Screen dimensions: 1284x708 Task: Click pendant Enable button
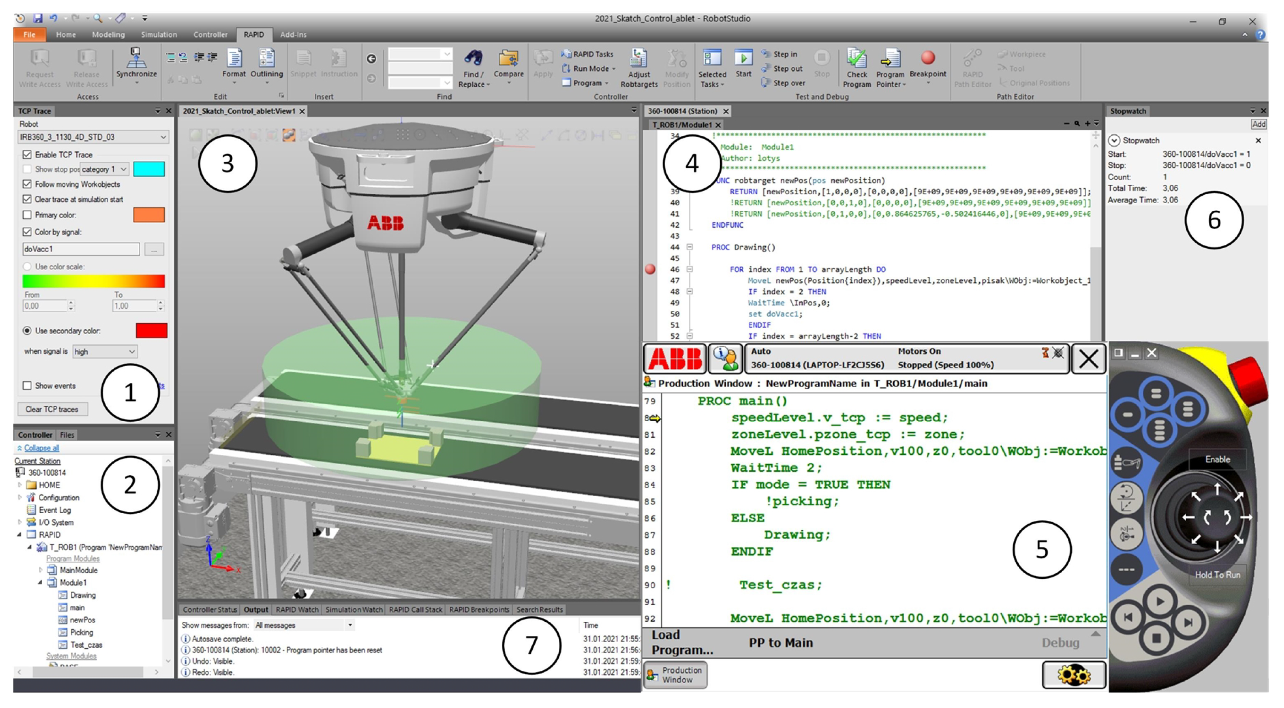pos(1217,459)
